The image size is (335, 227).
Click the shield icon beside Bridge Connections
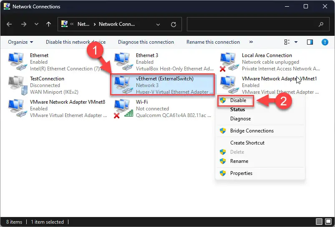223,131
